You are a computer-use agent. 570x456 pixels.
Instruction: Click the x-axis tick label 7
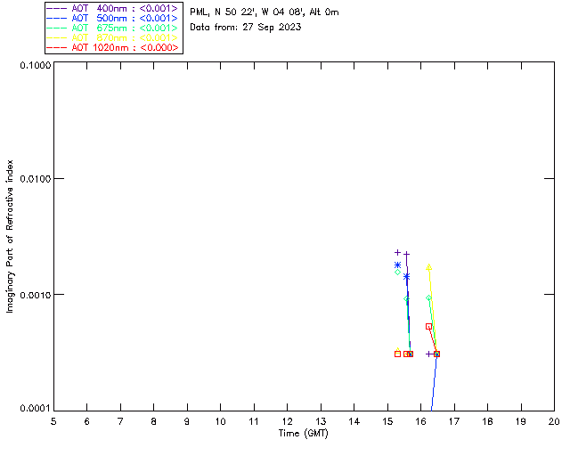(120, 421)
